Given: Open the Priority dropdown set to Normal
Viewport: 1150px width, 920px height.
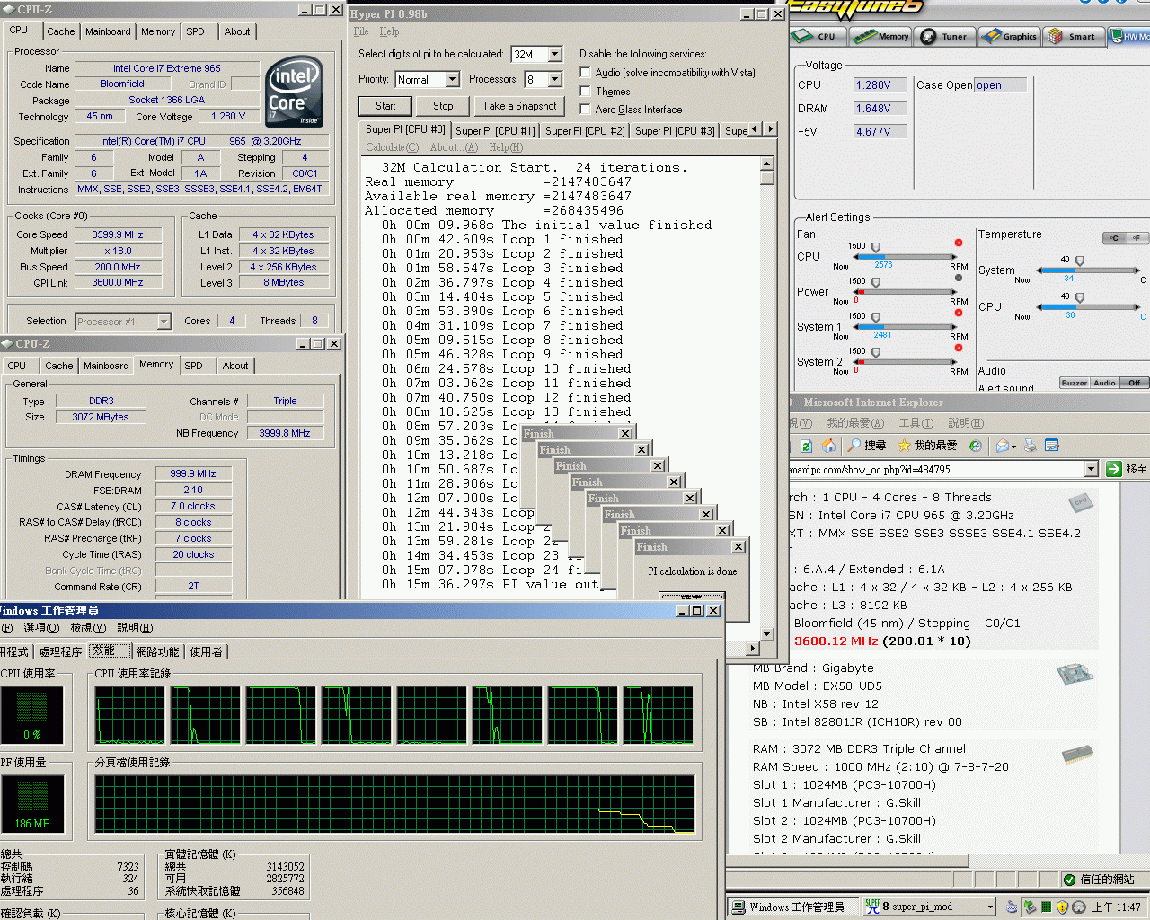Looking at the screenshot, I should (452, 80).
